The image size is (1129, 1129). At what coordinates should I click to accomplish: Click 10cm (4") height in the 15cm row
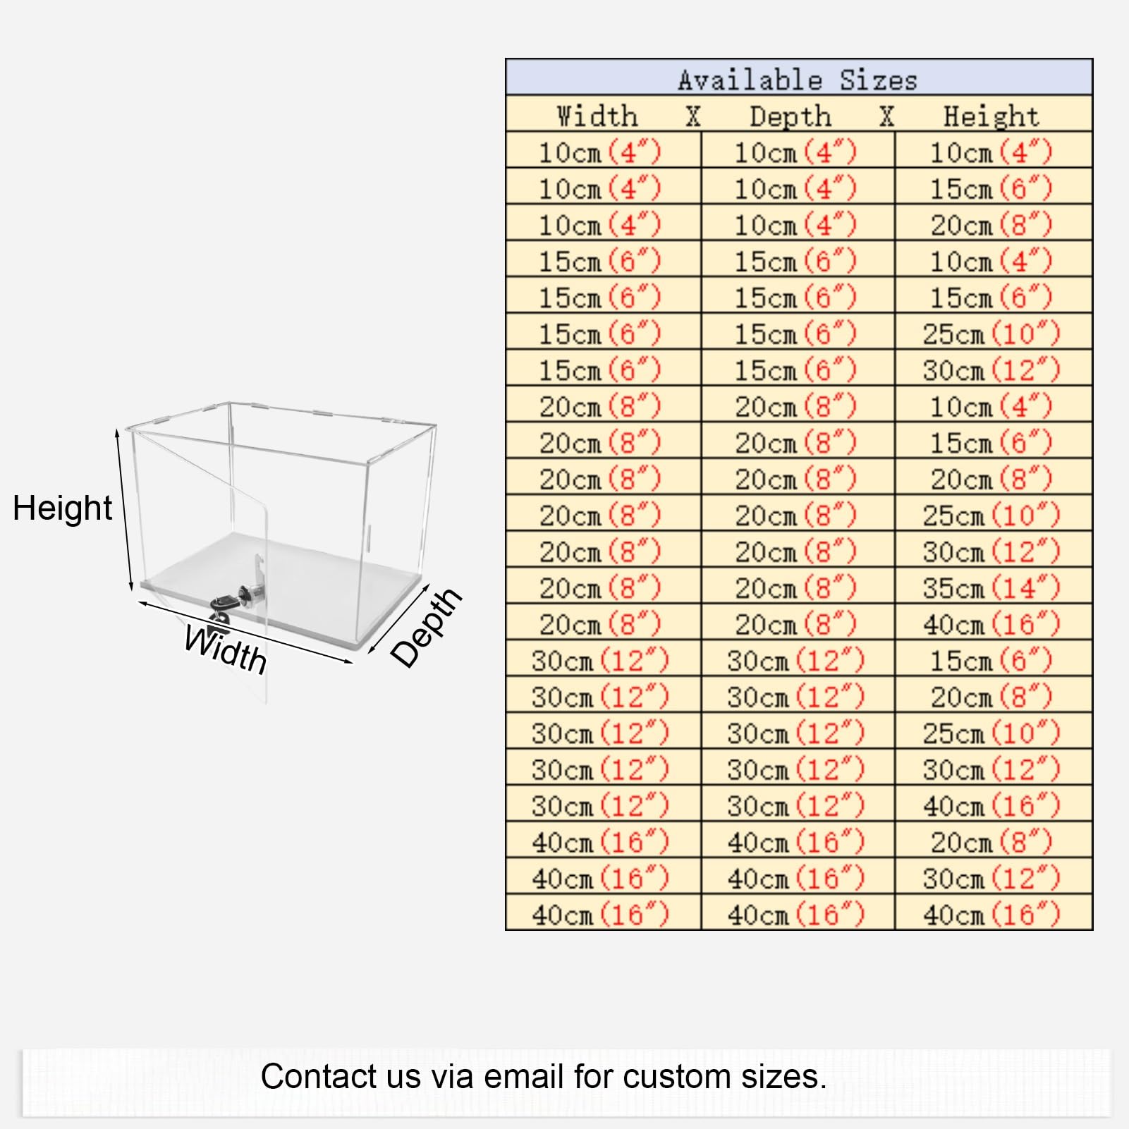point(991,261)
